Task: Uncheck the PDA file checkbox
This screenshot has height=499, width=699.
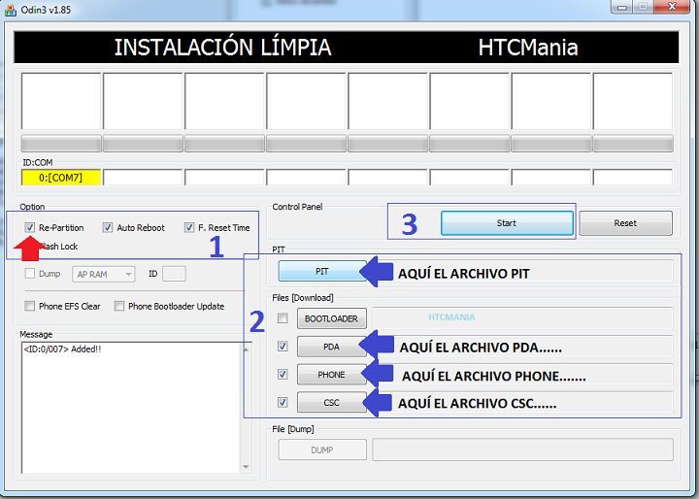Action: coord(283,346)
